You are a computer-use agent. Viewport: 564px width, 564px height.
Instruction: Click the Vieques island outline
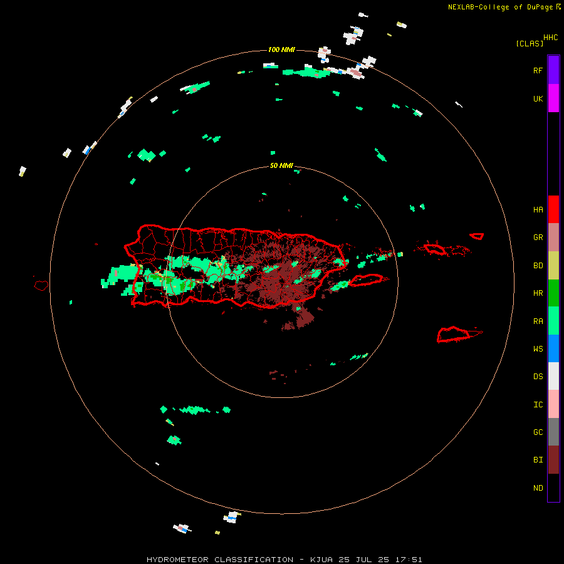click(366, 280)
